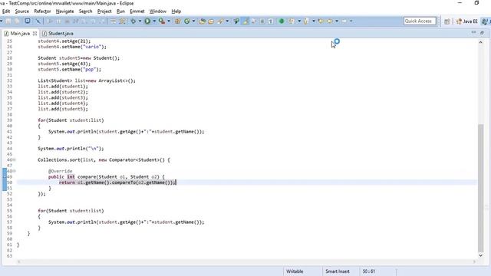Image resolution: width=491 pixels, height=276 pixels.
Task: Click the @Override annotation on line 48
Action: [60, 171]
